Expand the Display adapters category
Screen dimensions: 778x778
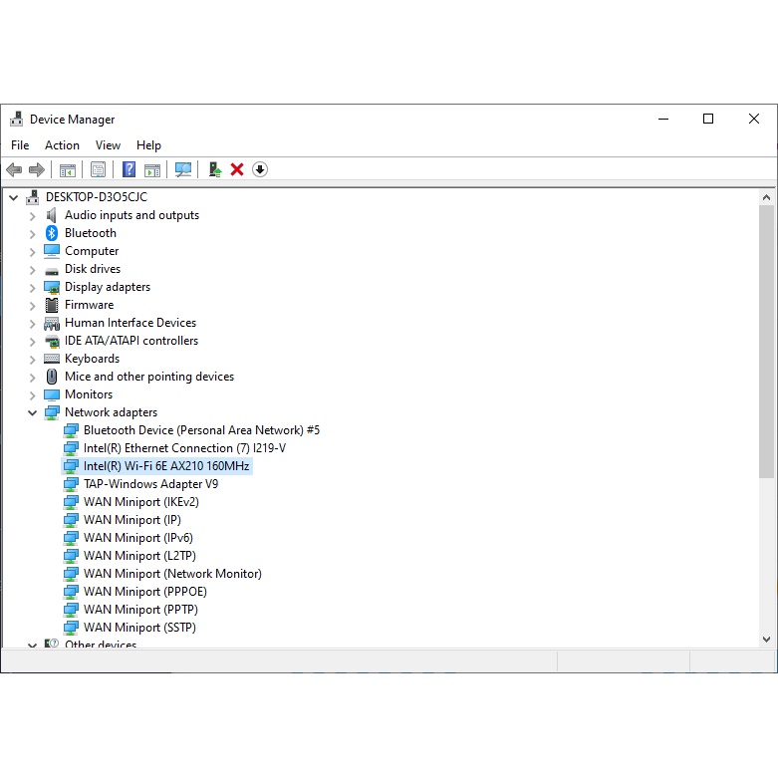32,287
